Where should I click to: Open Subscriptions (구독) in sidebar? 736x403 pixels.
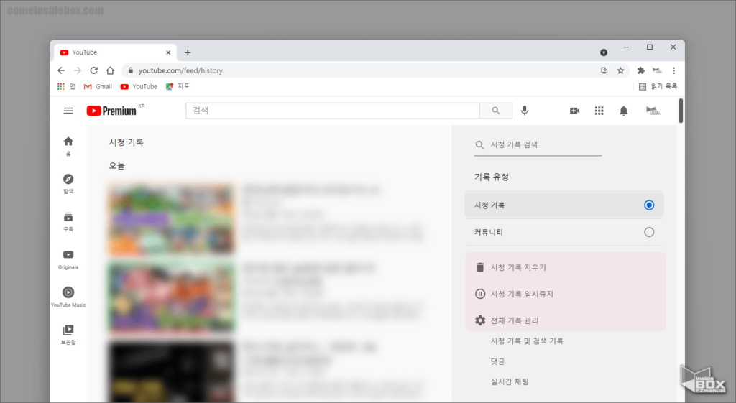click(68, 221)
